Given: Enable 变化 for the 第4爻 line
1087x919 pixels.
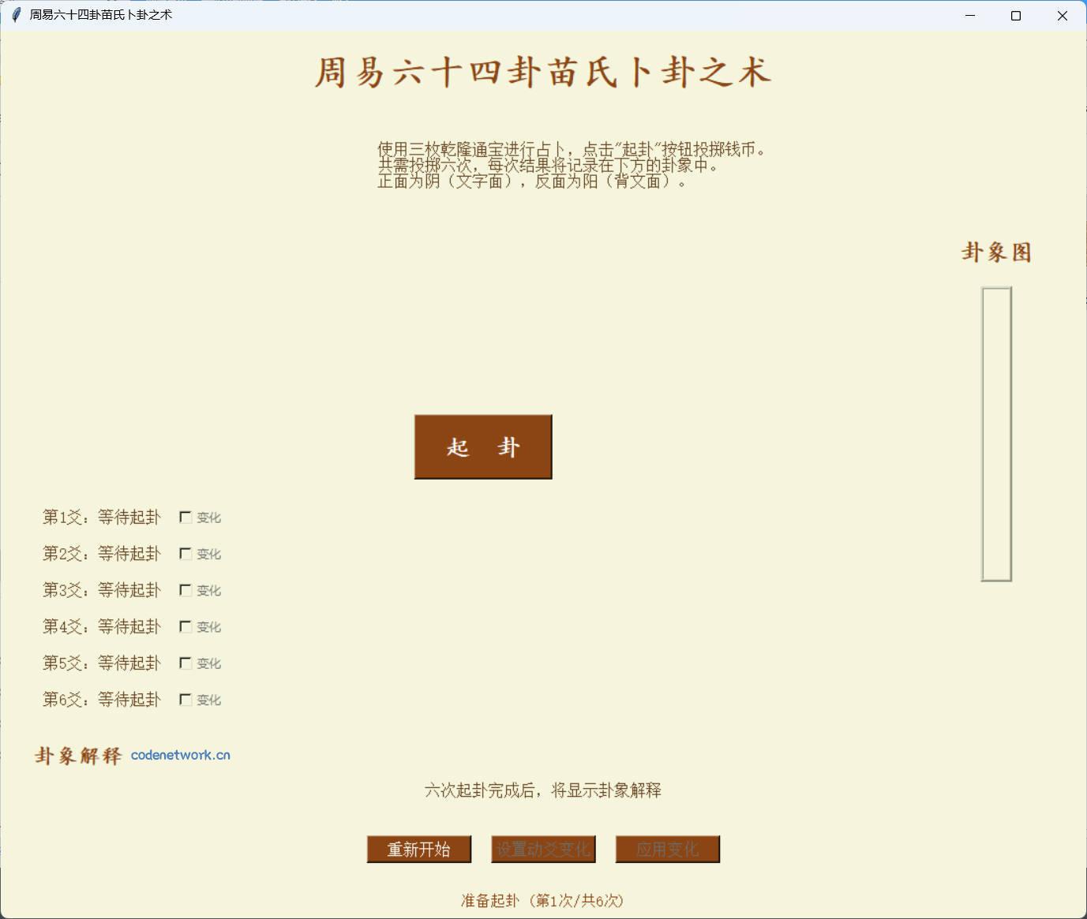Looking at the screenshot, I should (186, 626).
